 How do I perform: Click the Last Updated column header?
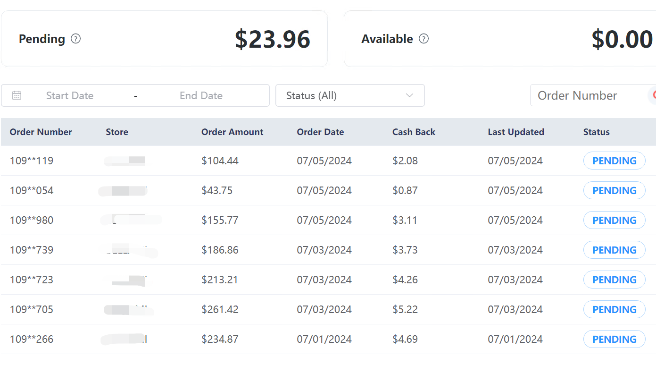515,132
